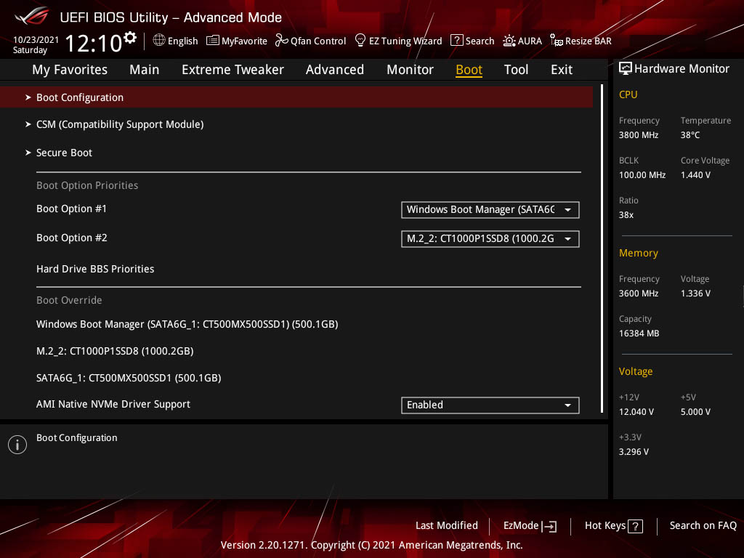Click the English language label
This screenshot has width=744, height=558.
pyautogui.click(x=182, y=41)
